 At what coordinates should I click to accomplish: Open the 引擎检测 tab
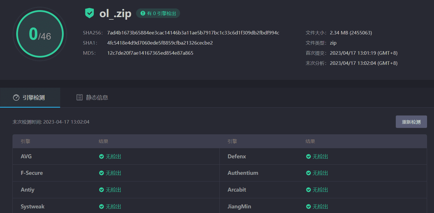click(30, 98)
